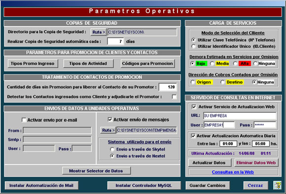Click the Cerrar button

pyautogui.click(x=255, y=186)
